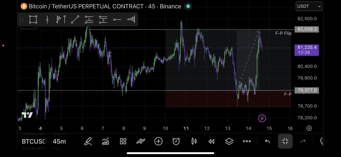The image size is (341, 157).
Task: Tap the TradingView logo on chart
Action: [x=28, y=115]
